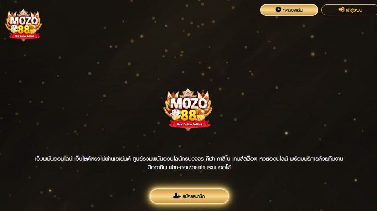The height and width of the screenshot is (211, 377).
Task: Click the MOZO lettering on the center logo
Action: pyautogui.click(x=188, y=104)
